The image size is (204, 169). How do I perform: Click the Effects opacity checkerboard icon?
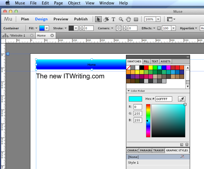point(159,28)
